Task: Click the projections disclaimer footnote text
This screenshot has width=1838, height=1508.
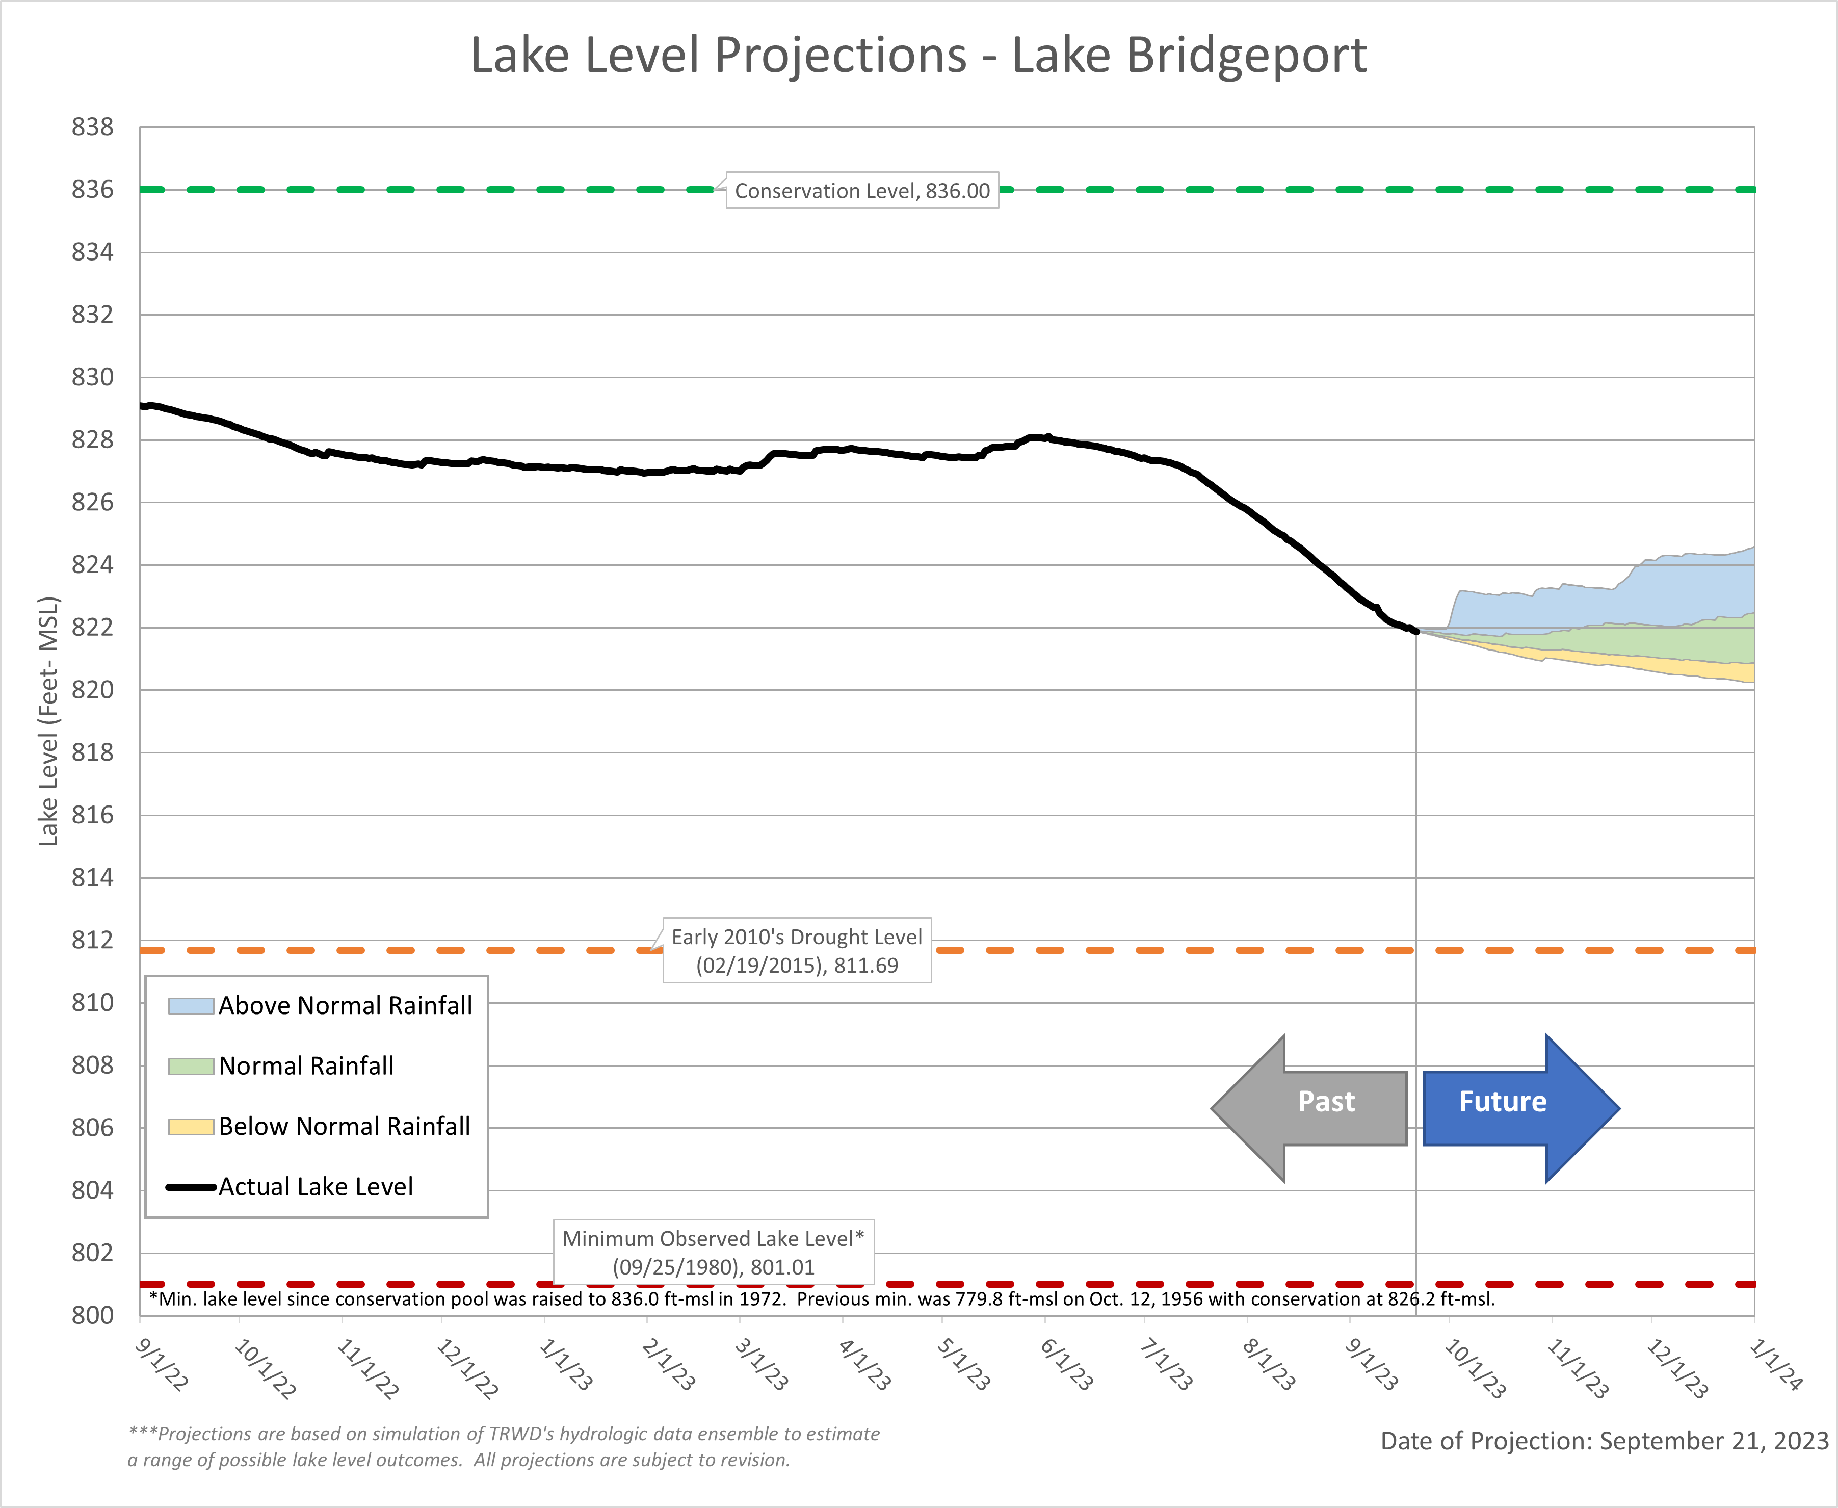Action: 504,1446
